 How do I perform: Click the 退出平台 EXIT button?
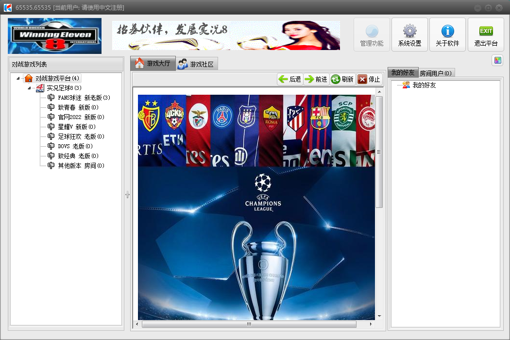pos(486,35)
